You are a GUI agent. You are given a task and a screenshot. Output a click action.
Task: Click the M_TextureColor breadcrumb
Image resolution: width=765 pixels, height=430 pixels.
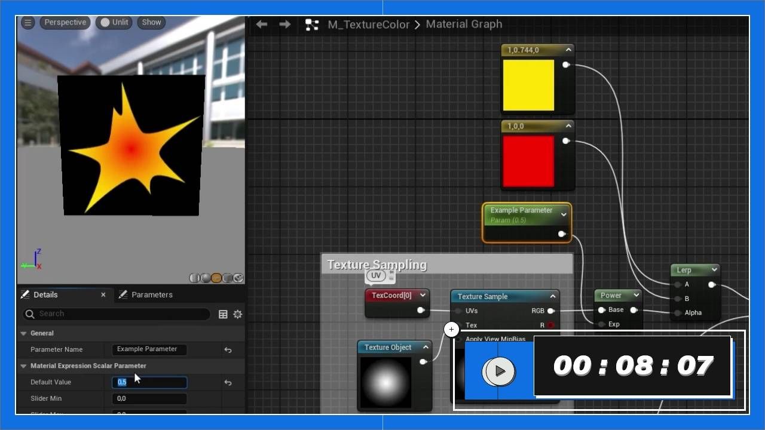click(369, 24)
